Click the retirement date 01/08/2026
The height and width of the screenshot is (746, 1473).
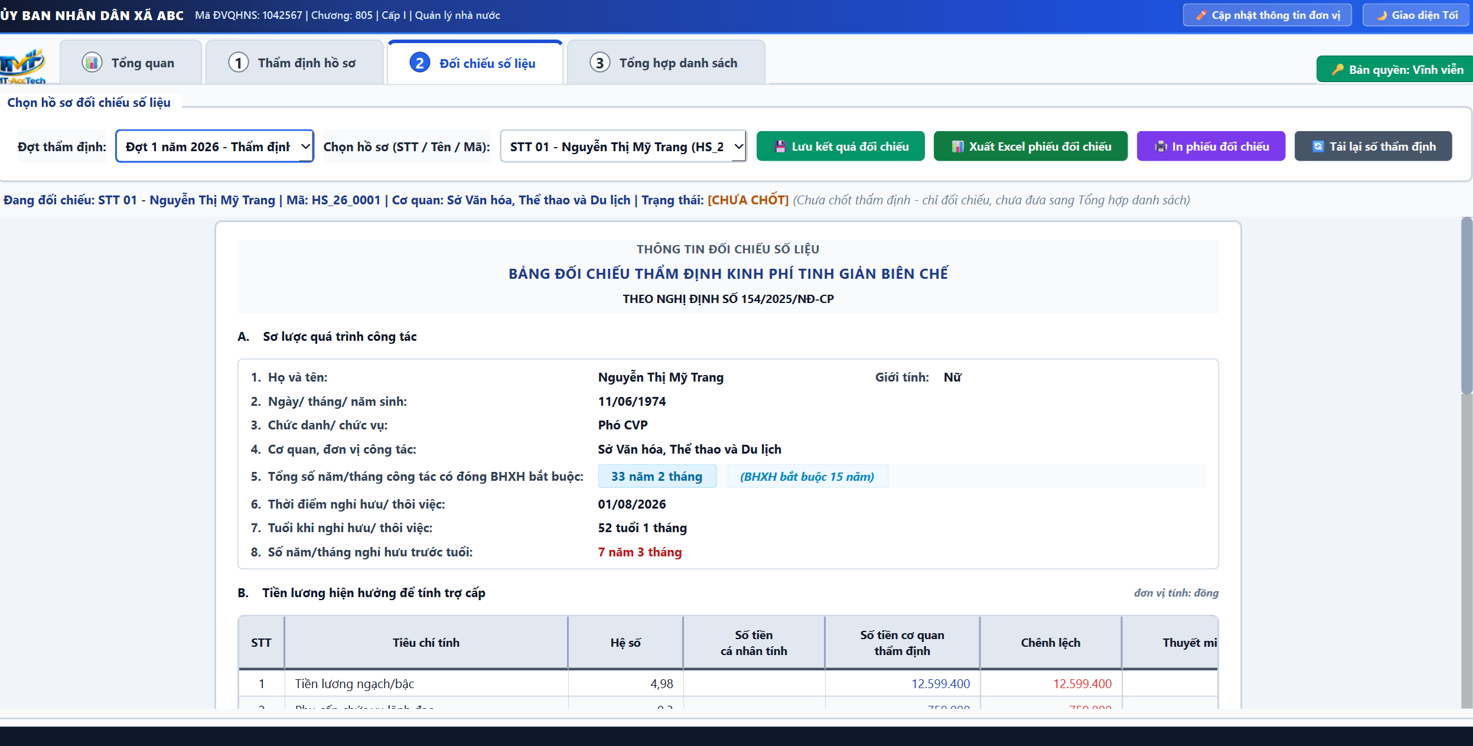632,504
